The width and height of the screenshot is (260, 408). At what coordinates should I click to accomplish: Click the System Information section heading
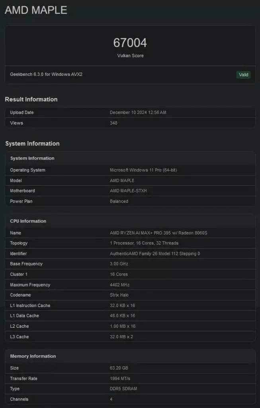click(32, 143)
